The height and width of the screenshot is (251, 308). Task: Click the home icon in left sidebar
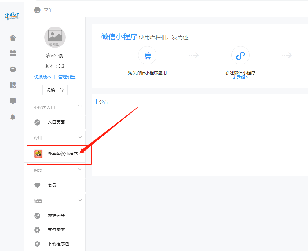pos(13,38)
